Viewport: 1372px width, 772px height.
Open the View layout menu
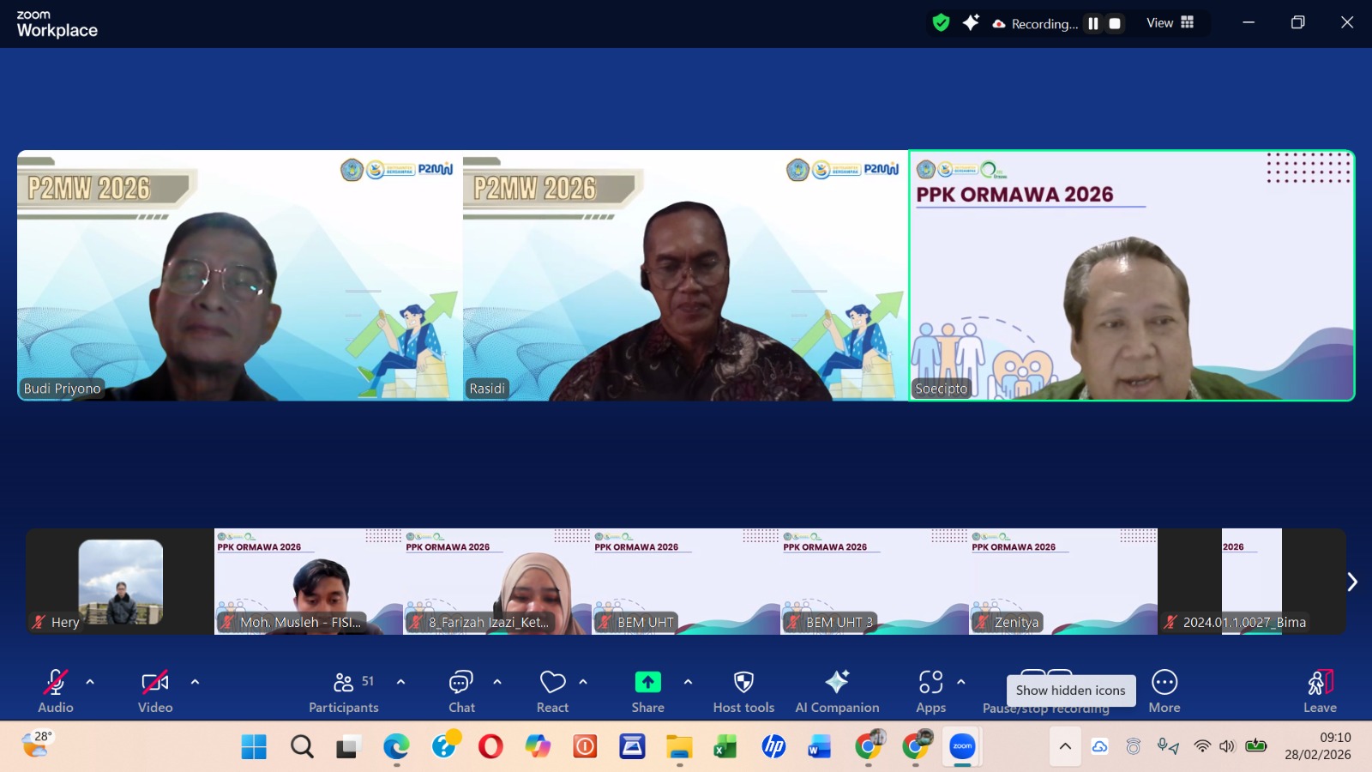click(1170, 23)
